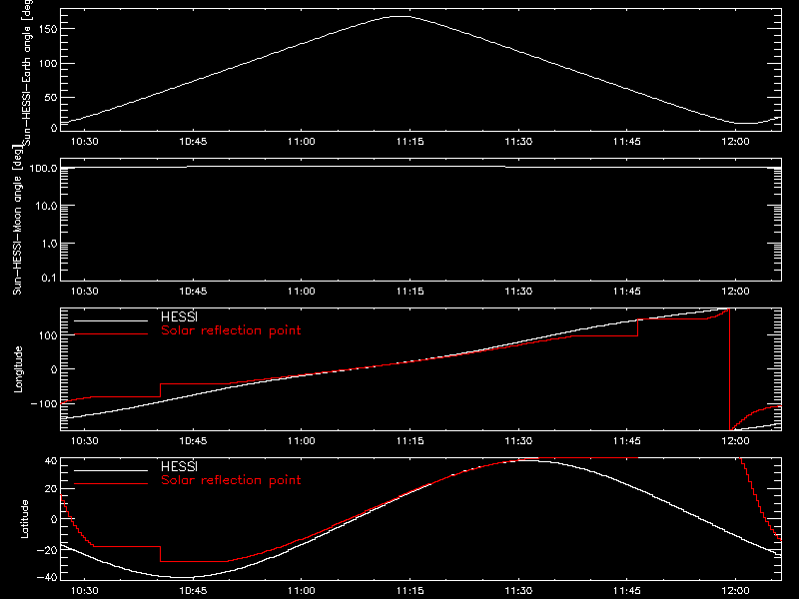Click red legend line in Latitude plot
The width and height of the screenshot is (799, 599).
(111, 484)
